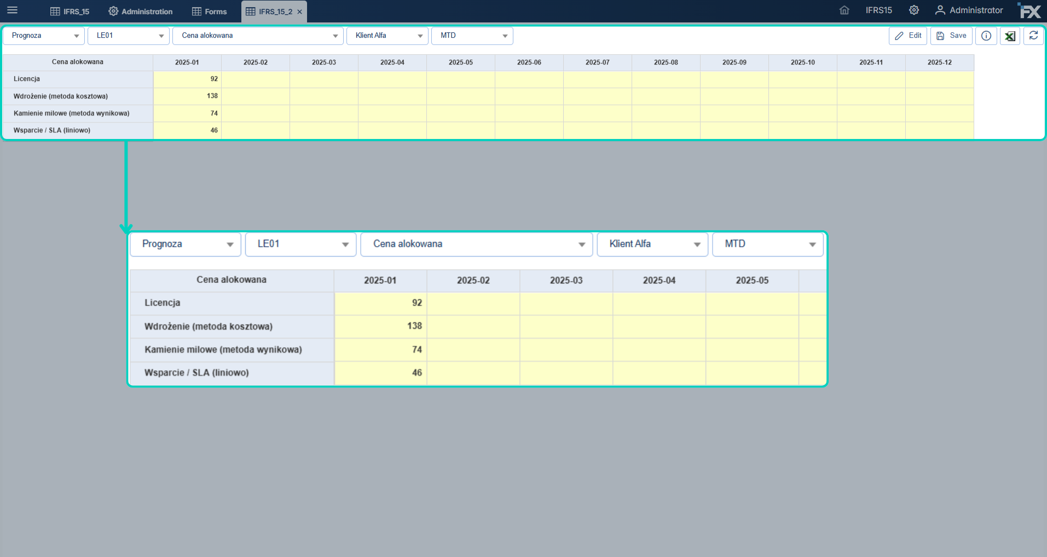The width and height of the screenshot is (1047, 557).
Task: Click Kamienie milowe (metoda wynikowa) row label in top table
Action: pos(78,113)
